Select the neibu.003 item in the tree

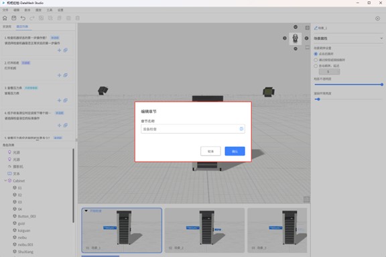click(37, 244)
